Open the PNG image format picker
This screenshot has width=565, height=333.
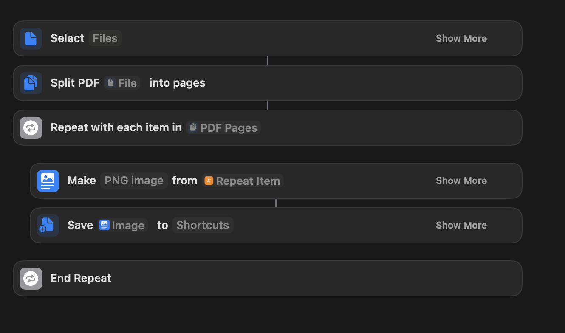[134, 181]
